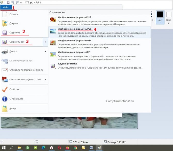Click the active Paint taskbar button
Viewport: 173px width, 151px height.
point(99,148)
